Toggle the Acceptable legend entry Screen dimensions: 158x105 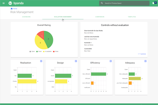47,52
